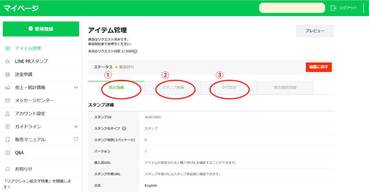Click the person icon beside アカウント設定
Image resolution: width=369 pixels, height=192 pixels.
point(8,114)
